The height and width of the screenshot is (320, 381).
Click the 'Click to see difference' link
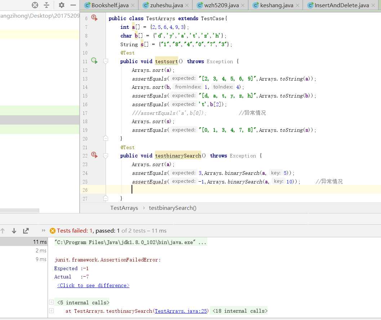[93, 285]
